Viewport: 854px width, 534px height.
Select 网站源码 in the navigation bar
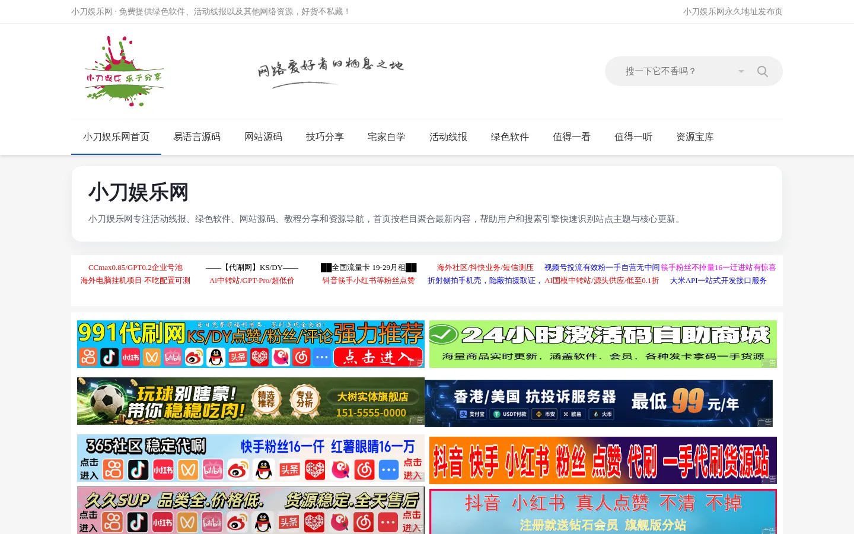tap(263, 137)
